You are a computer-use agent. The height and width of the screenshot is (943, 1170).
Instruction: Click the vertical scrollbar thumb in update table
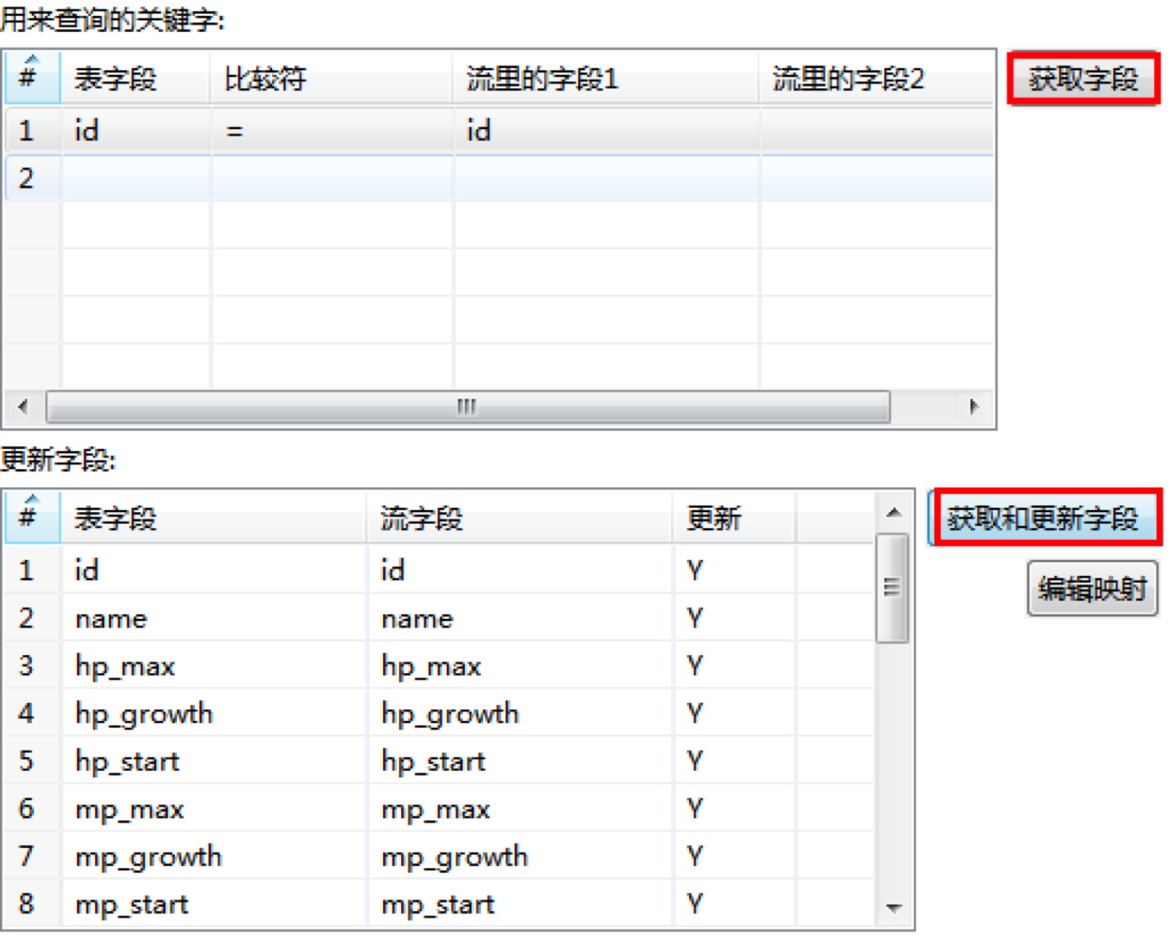coord(892,588)
